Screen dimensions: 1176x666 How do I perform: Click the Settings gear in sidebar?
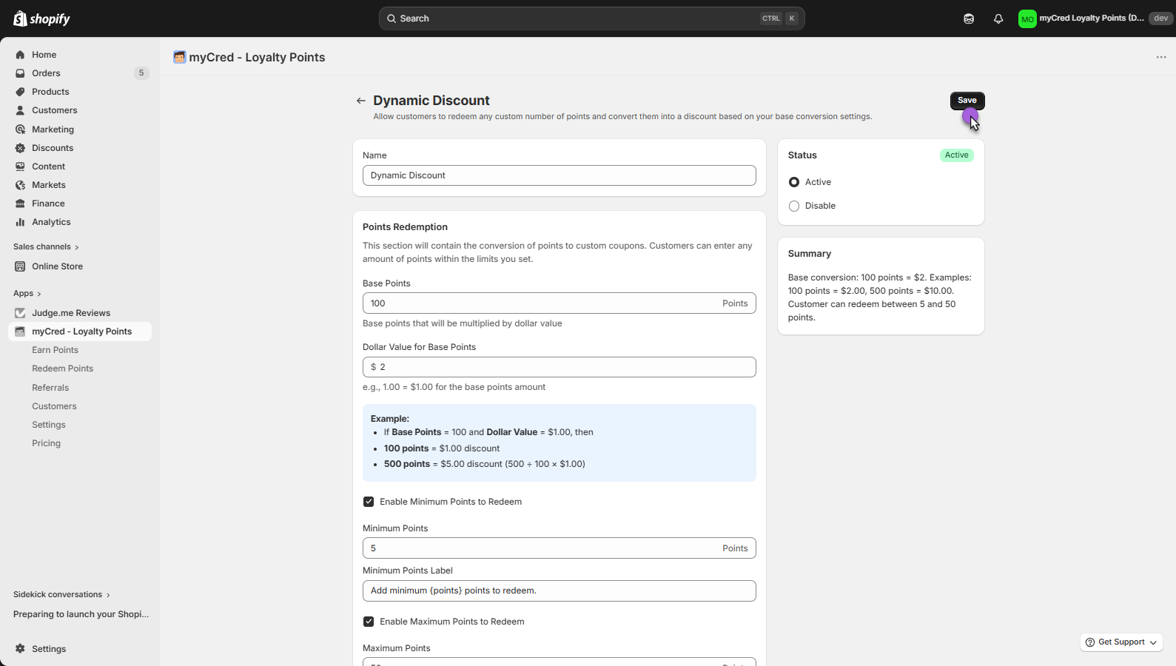click(20, 649)
